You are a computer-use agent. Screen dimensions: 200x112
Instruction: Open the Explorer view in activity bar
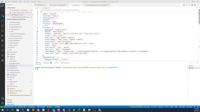click(x=2, y=6)
